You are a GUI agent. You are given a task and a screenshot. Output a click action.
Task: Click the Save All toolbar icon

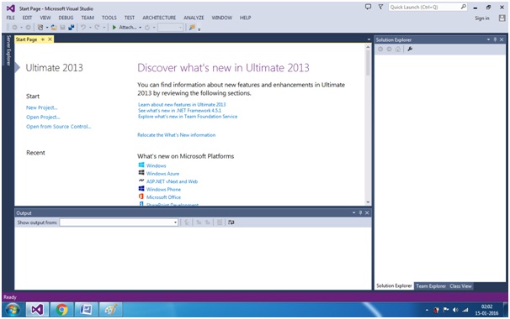[72, 28]
